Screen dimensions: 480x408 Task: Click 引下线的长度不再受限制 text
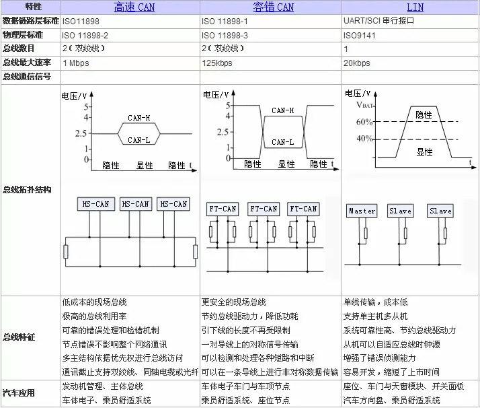(x=246, y=330)
